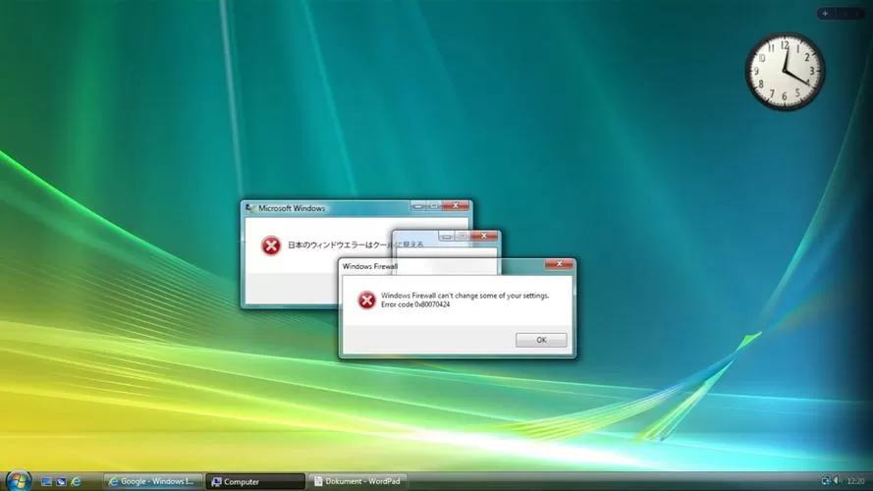Click the Switch Between Windows quick launch icon

point(61,481)
